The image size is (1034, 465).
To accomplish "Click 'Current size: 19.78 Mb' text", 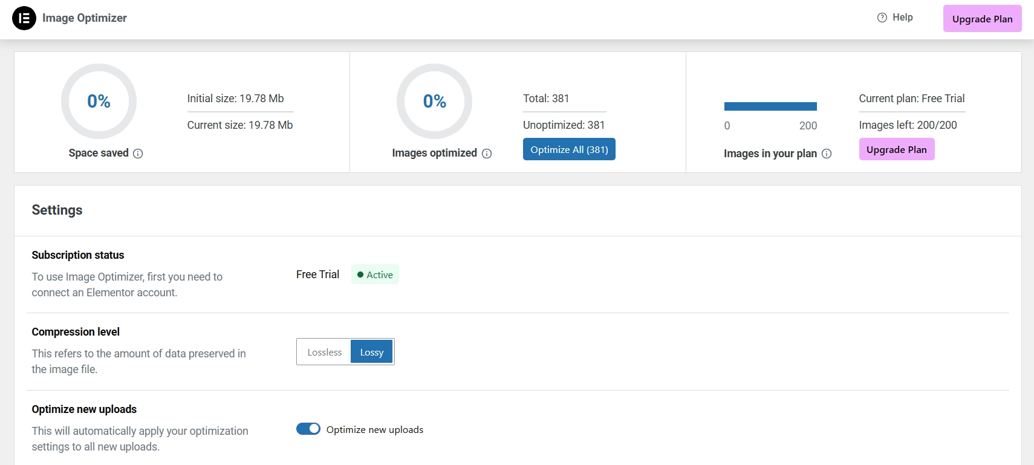I will [x=240, y=125].
